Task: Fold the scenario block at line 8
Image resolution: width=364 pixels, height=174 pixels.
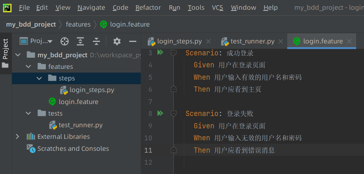Action: (x=173, y=113)
